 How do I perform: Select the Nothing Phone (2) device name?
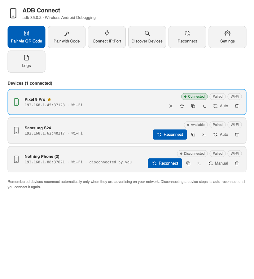[x=42, y=157]
